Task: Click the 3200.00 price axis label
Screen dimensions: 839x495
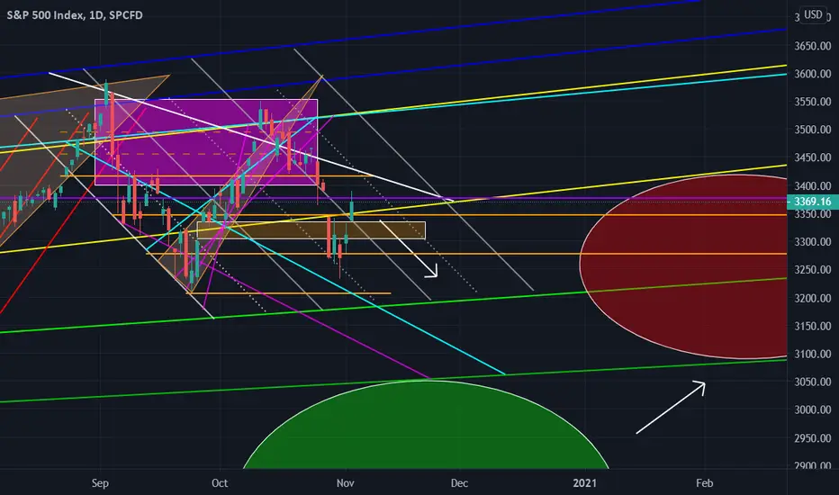Action: pyautogui.click(x=813, y=298)
